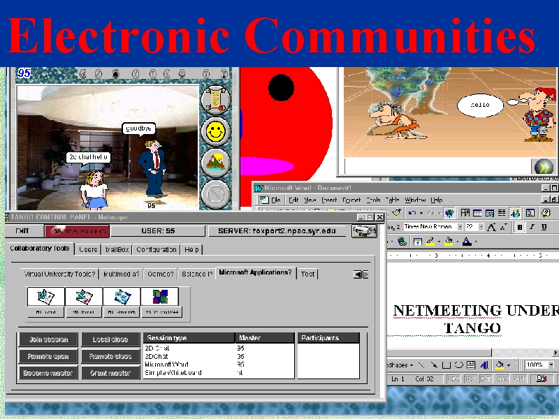Switch to the MailBox tab
Viewport: 559px width, 419px height.
pos(117,249)
